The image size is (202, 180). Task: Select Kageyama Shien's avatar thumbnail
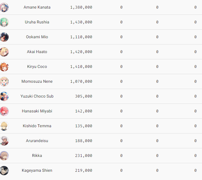click(4, 171)
